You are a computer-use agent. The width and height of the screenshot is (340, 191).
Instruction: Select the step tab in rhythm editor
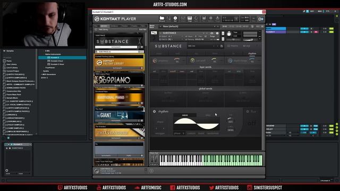(x=208, y=115)
